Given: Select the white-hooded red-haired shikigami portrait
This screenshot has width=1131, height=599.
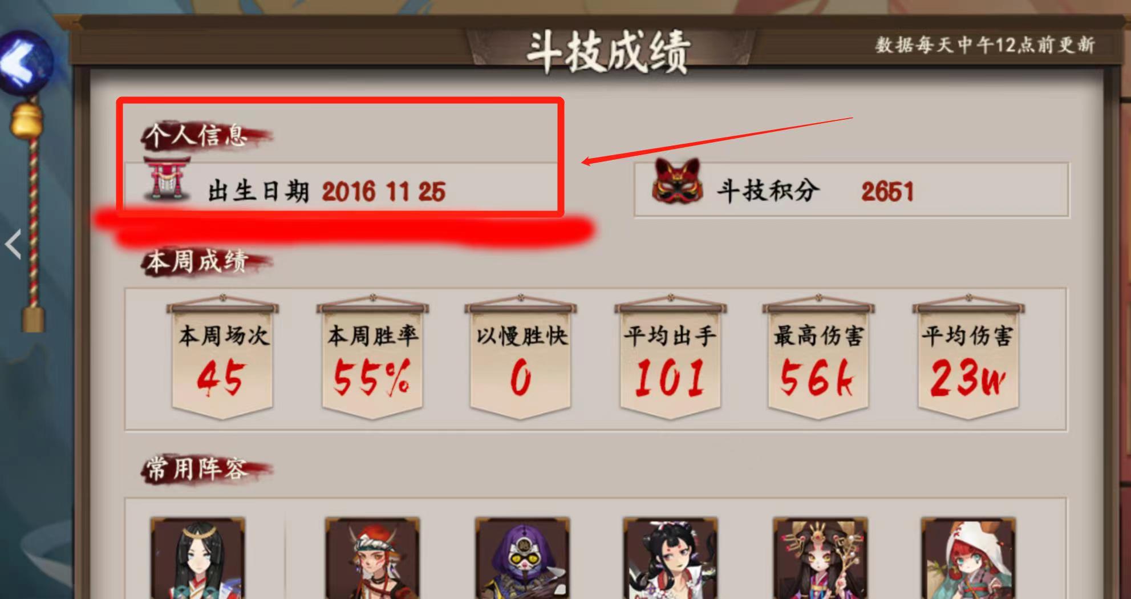Looking at the screenshot, I should tap(968, 558).
